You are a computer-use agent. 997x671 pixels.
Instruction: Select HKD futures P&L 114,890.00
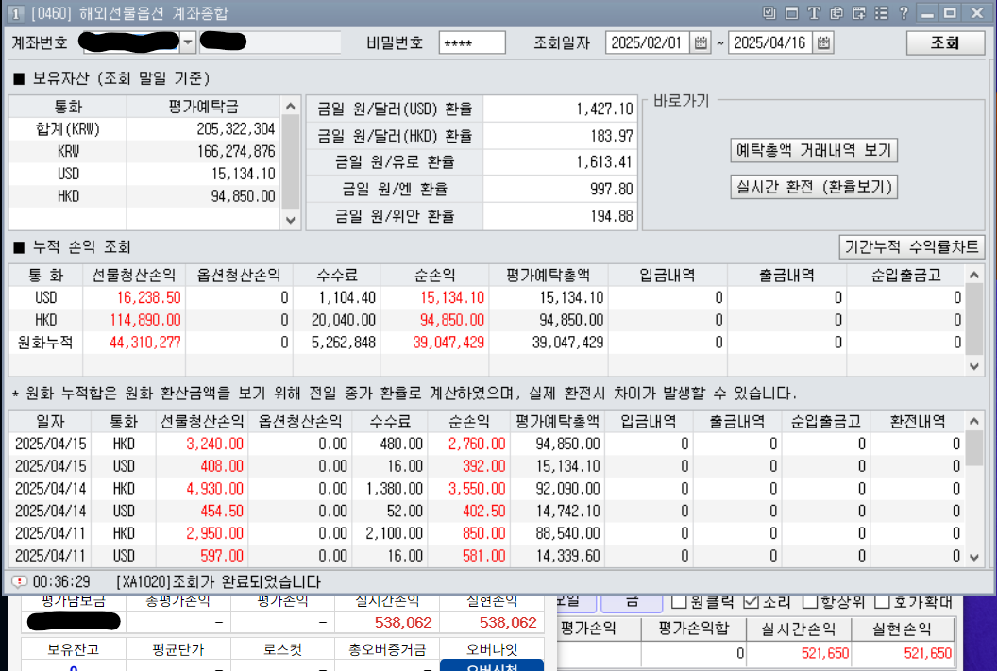pyautogui.click(x=145, y=320)
